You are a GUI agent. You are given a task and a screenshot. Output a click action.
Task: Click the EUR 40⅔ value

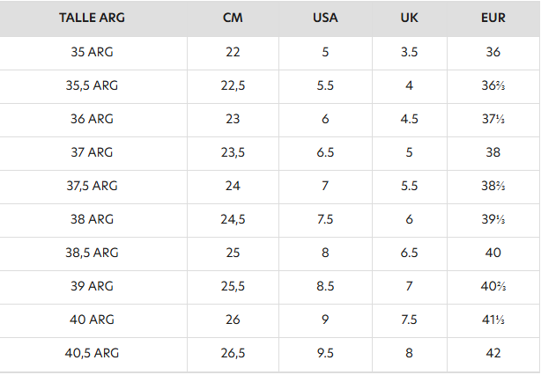coord(493,286)
